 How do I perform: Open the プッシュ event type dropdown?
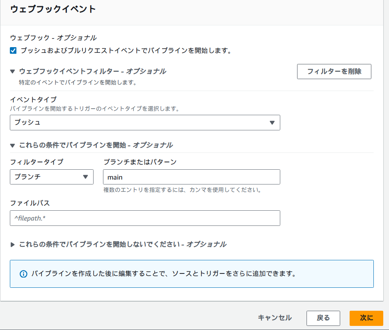tap(145, 122)
